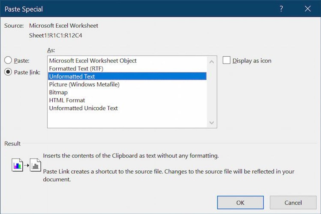Click the gray document result icon
This screenshot has width=321, height=214.
pyautogui.click(x=35, y=166)
